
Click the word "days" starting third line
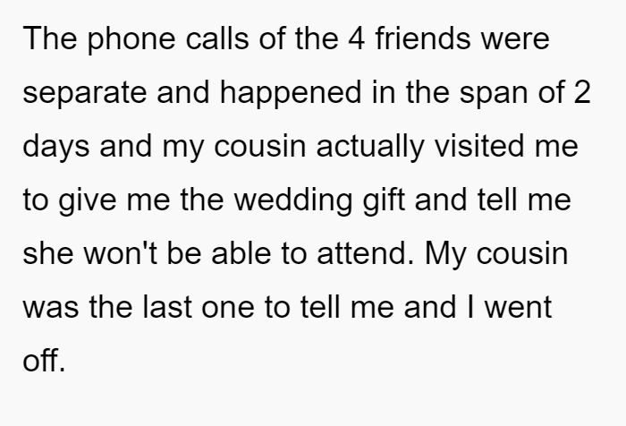click(x=55, y=148)
